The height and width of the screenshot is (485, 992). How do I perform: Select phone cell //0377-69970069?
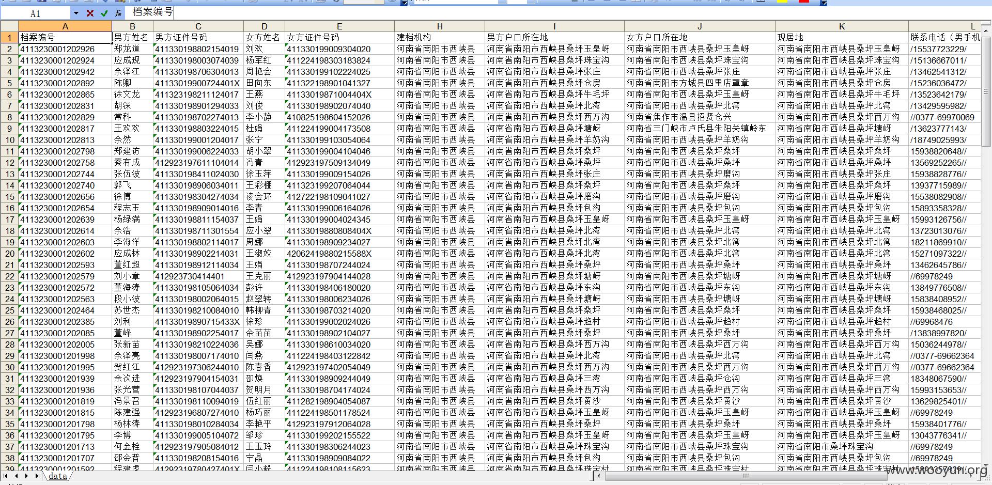pos(944,117)
